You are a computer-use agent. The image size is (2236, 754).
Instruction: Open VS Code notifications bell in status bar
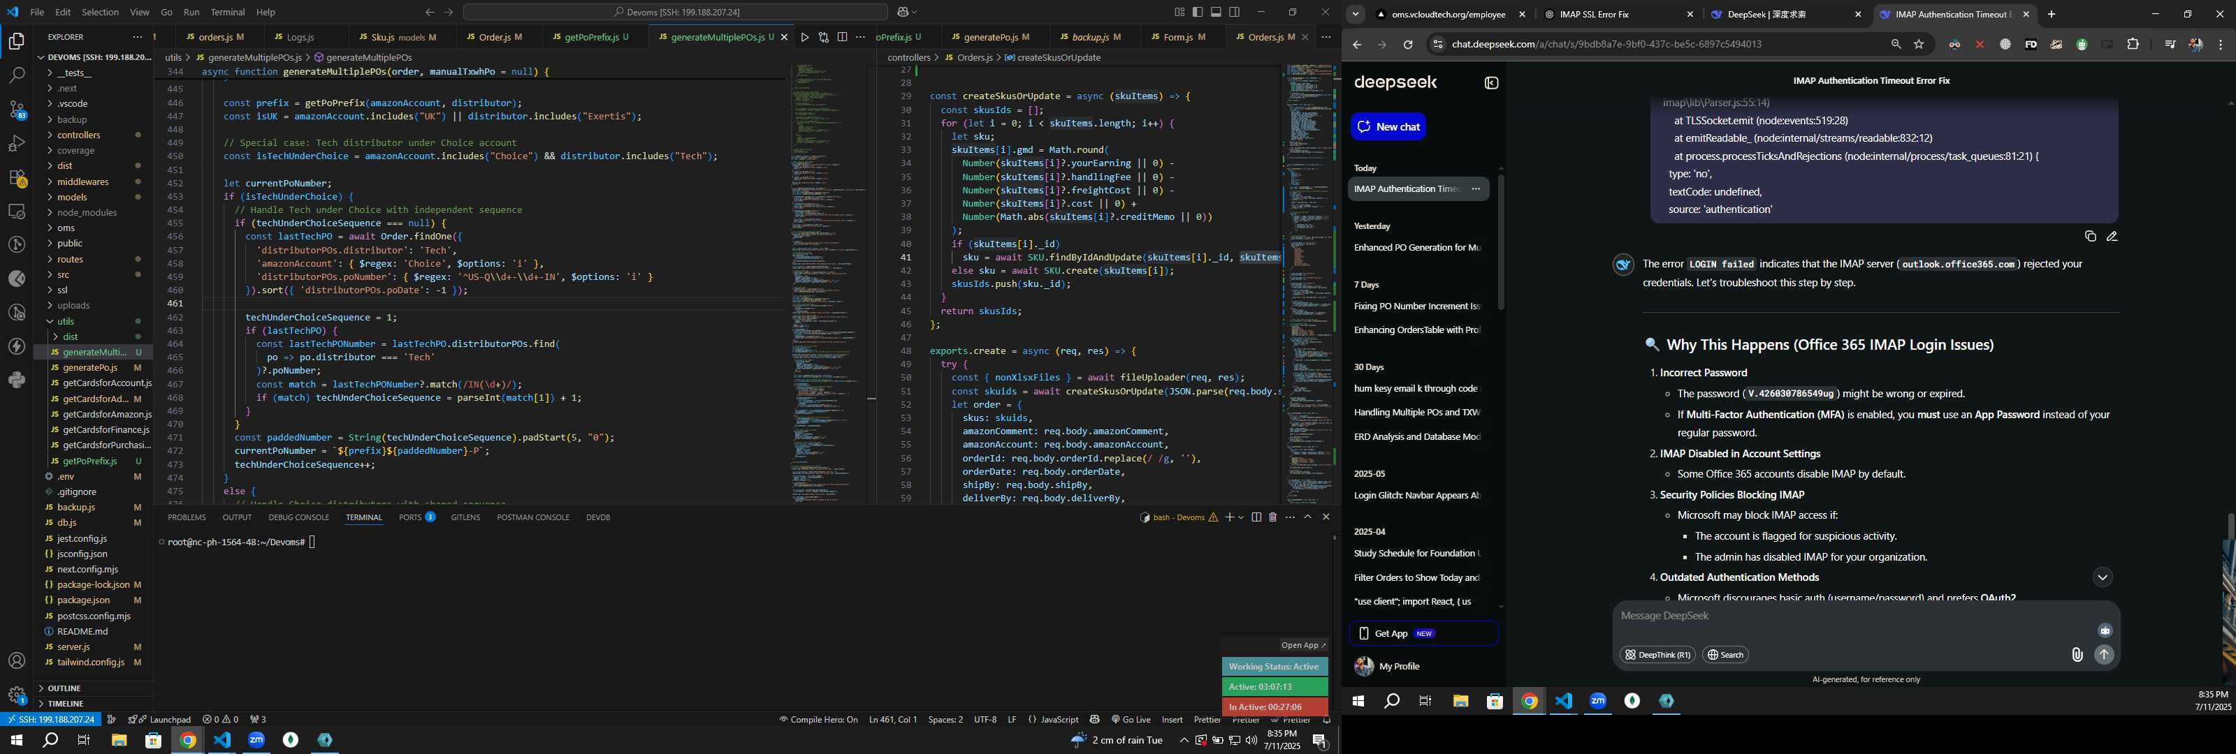(x=1326, y=719)
